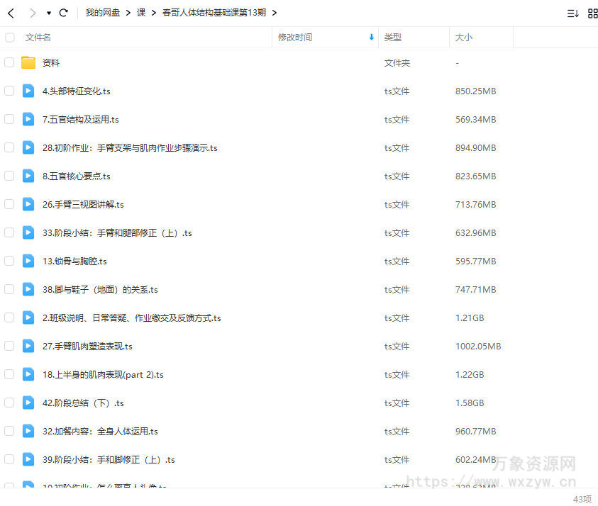Switch to grid view layout
This screenshot has width=598, height=506.
tap(593, 12)
